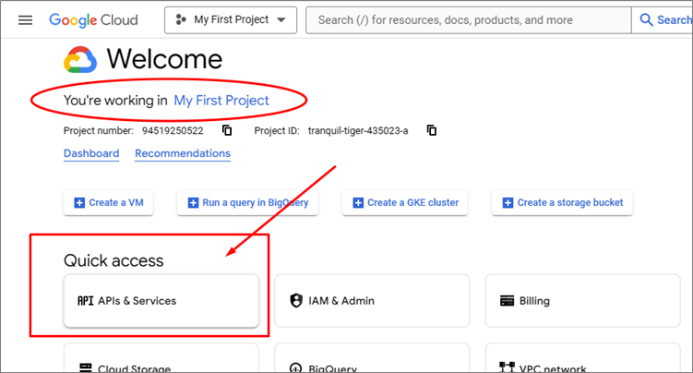This screenshot has height=373, width=693.
Task: Click Create a storage bucket button
Action: pyautogui.click(x=562, y=203)
